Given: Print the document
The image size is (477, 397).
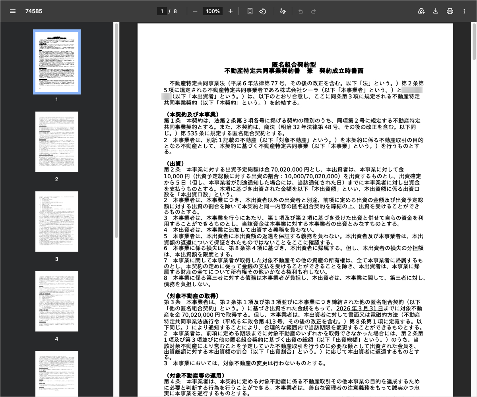Looking at the screenshot, I should [450, 11].
